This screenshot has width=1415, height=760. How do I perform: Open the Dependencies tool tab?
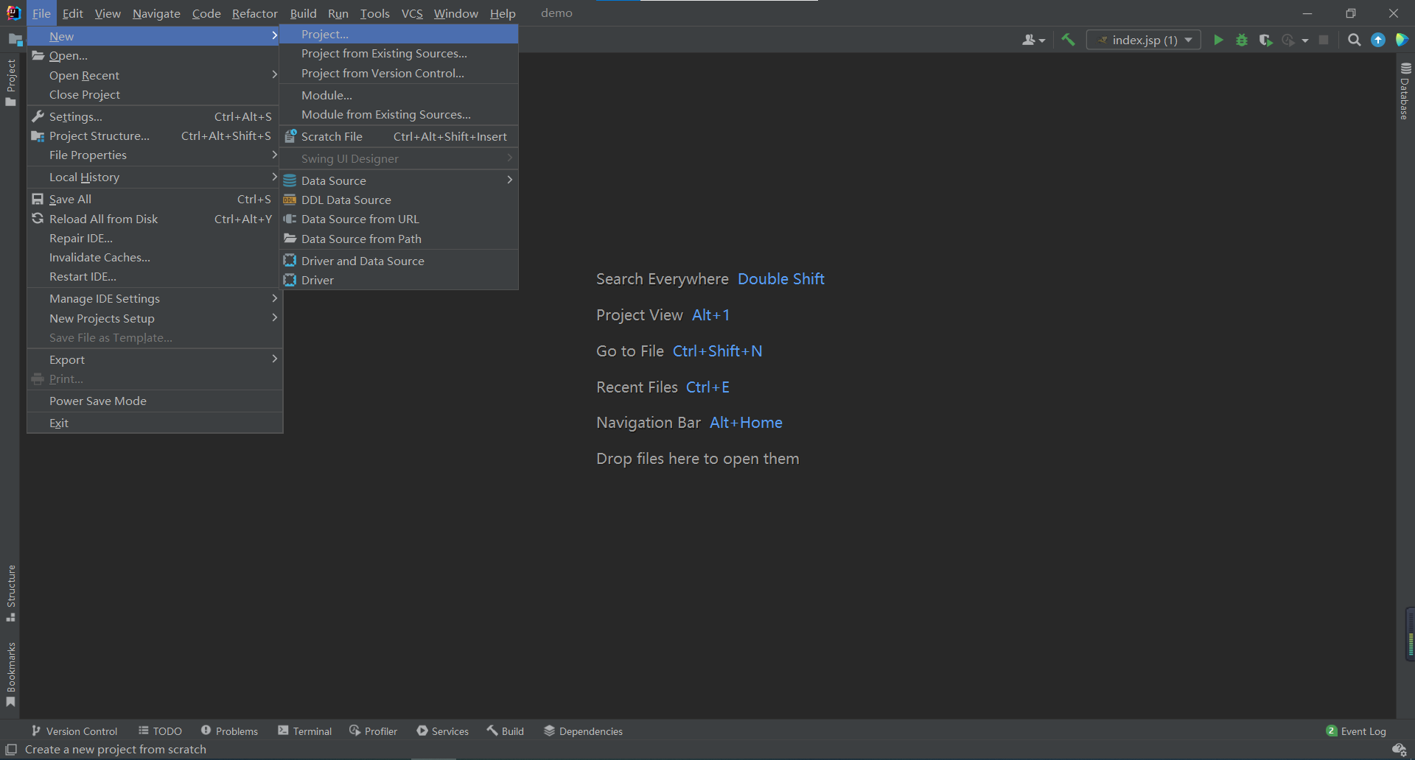tap(583, 731)
